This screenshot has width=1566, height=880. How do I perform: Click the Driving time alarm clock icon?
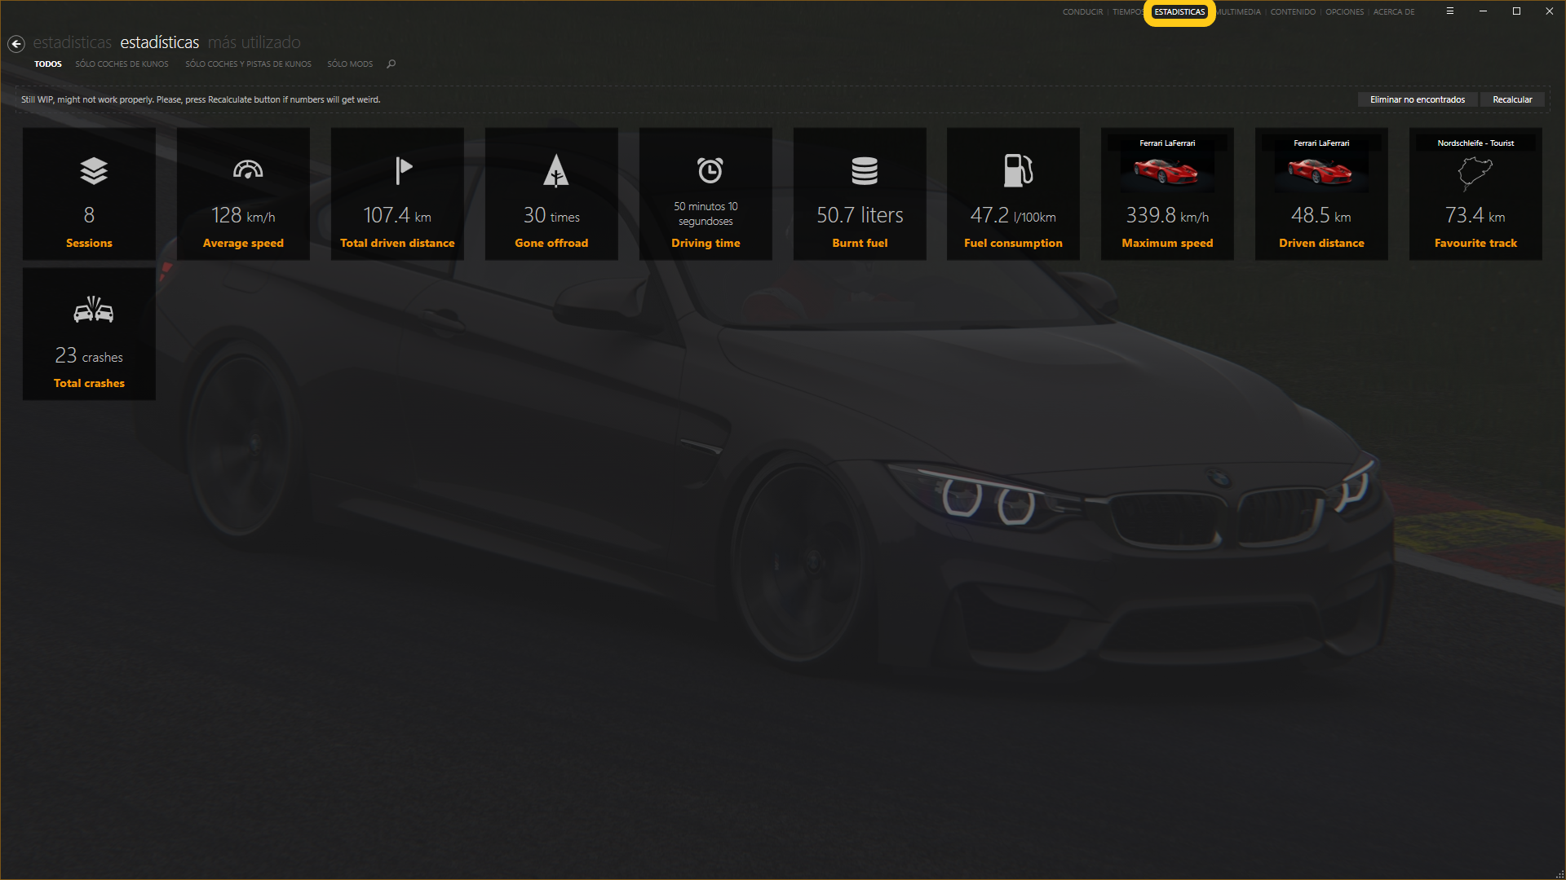(710, 170)
